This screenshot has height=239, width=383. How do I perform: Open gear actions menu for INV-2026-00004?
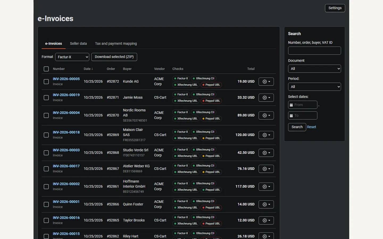266,115
